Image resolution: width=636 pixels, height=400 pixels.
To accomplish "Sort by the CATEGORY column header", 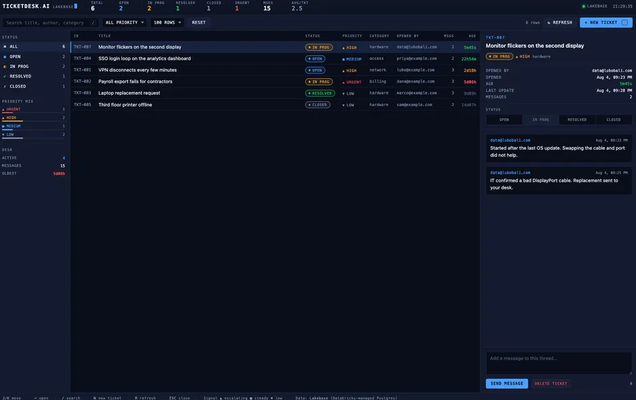I will 379,36.
